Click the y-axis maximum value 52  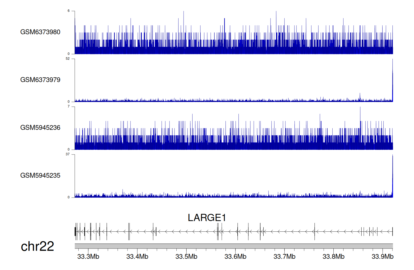[x=68, y=59]
